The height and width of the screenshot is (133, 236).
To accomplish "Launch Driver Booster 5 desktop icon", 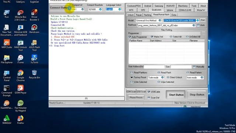I will click(x=34, y=15).
